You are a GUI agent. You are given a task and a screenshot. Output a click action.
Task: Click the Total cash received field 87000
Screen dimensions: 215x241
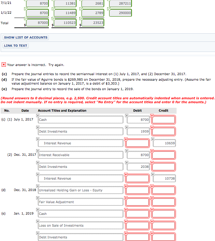[37, 23]
